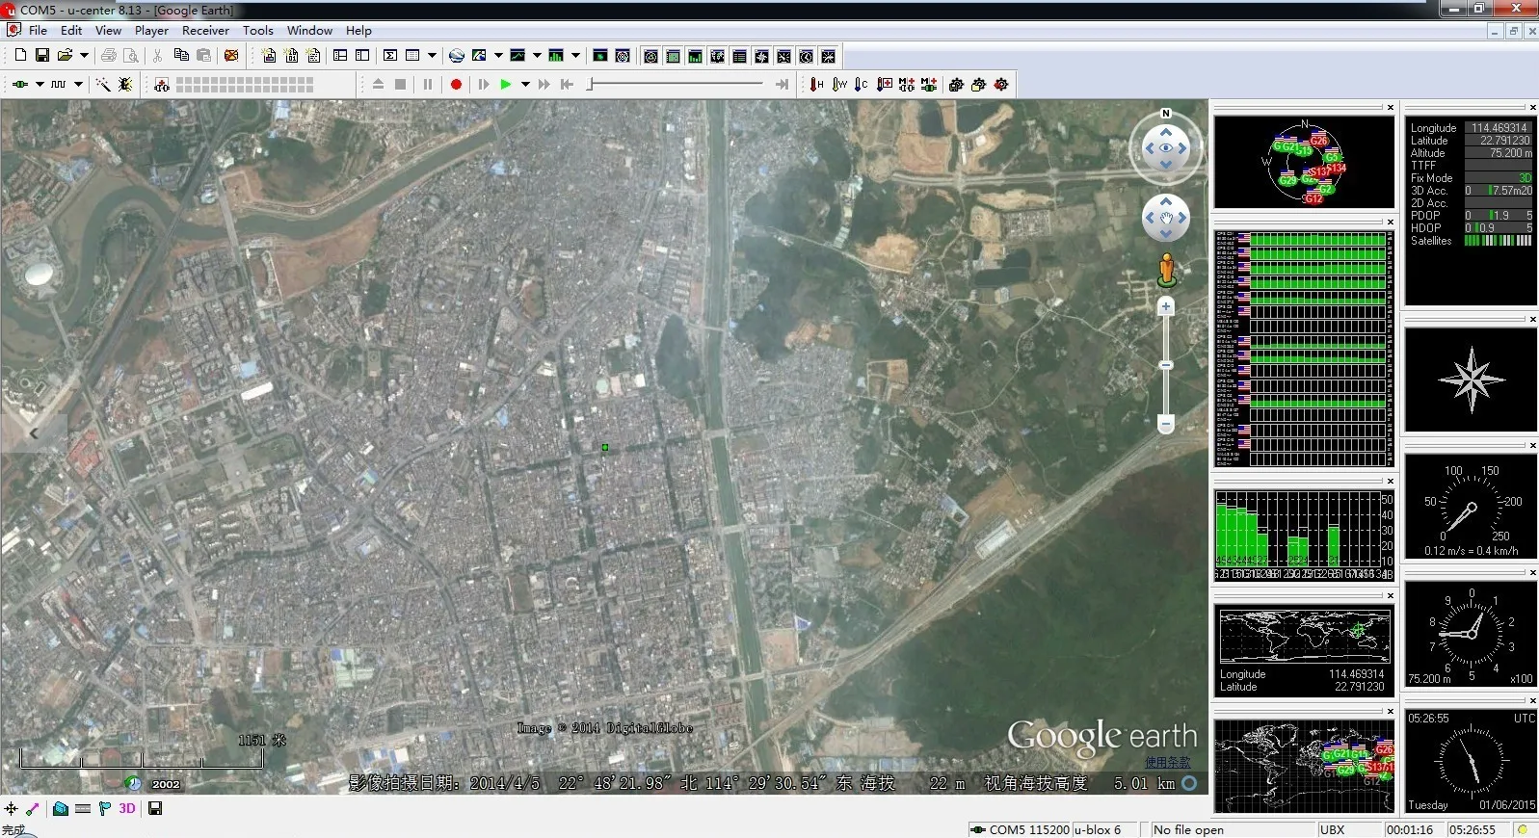Click the Open file folder icon

coord(65,56)
